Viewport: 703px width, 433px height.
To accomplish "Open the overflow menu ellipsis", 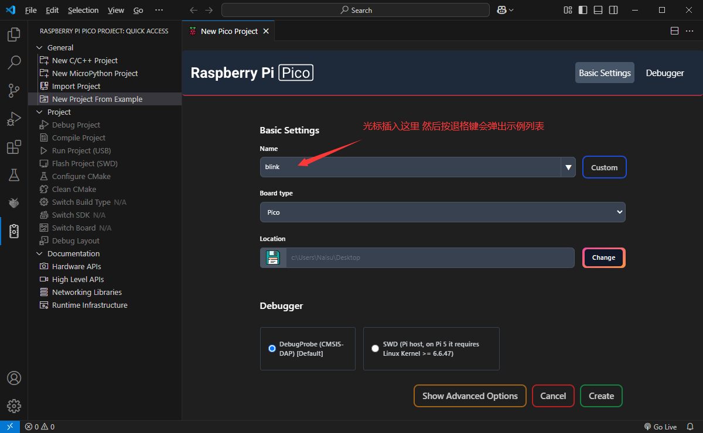I will pos(159,10).
